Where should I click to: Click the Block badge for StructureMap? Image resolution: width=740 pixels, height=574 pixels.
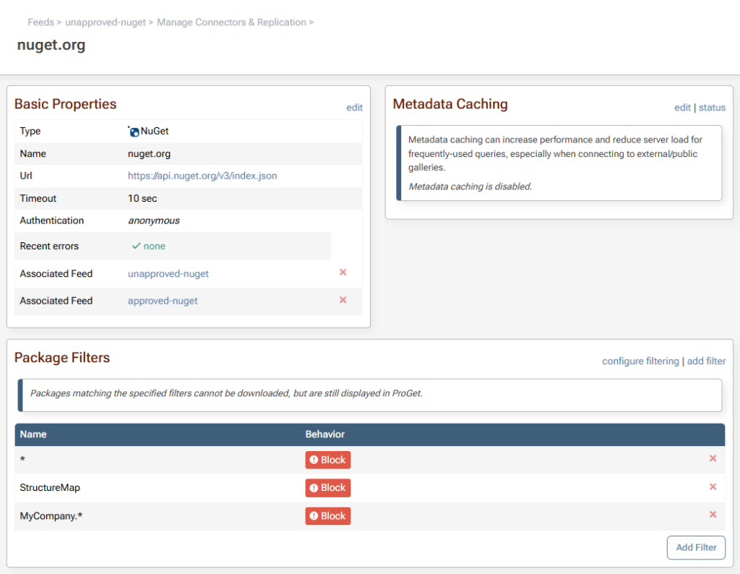pyautogui.click(x=327, y=488)
